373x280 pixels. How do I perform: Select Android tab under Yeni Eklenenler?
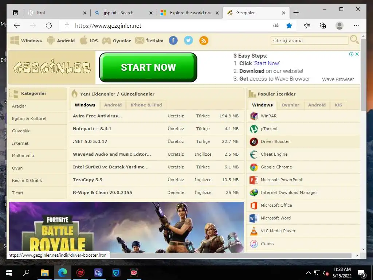click(x=113, y=105)
